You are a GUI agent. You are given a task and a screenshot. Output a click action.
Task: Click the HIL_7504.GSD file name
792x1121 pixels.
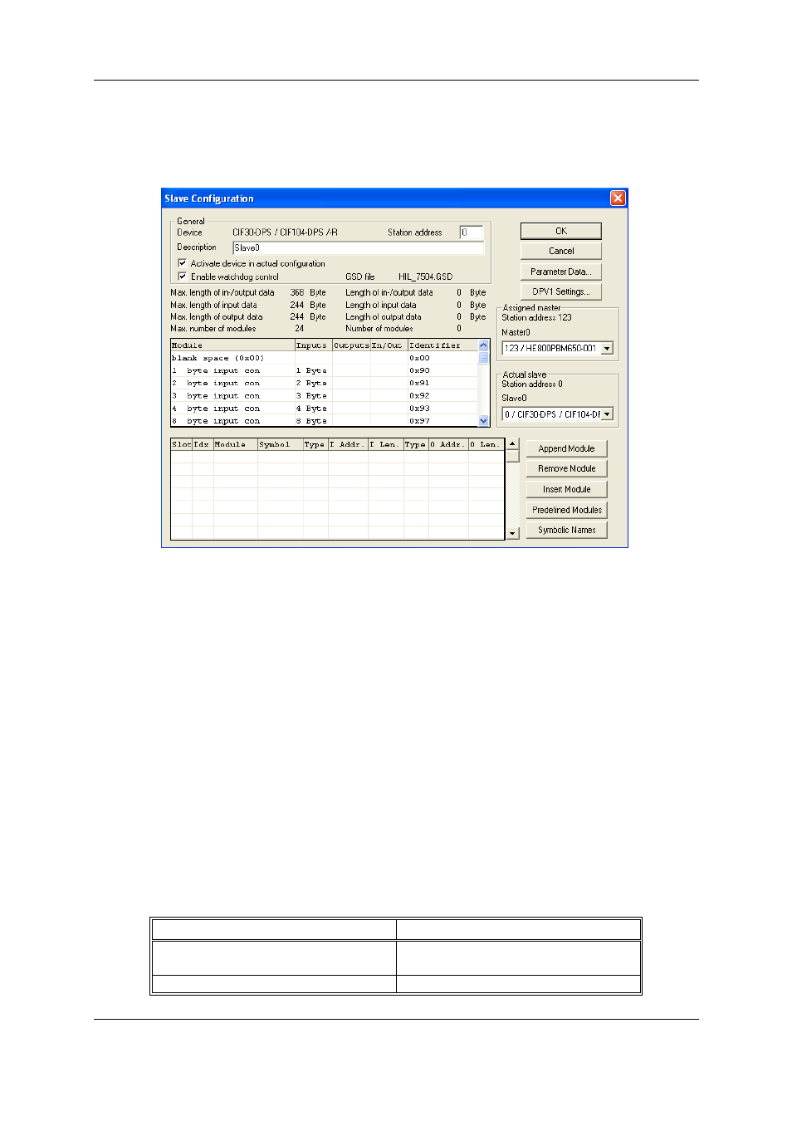(425, 277)
